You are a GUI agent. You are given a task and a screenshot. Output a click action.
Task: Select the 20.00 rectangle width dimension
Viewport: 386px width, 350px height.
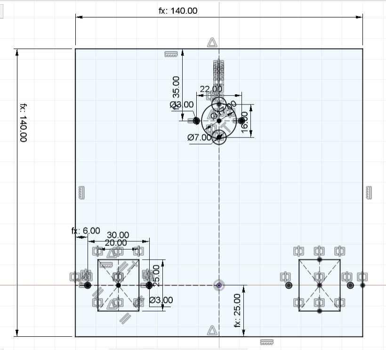[x=115, y=243]
